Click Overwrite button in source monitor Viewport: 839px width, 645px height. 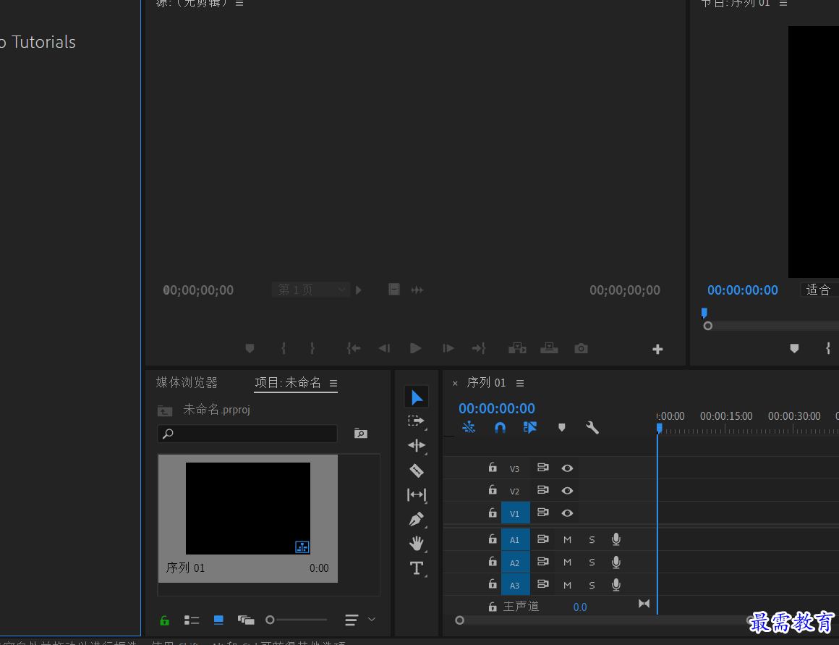549,348
